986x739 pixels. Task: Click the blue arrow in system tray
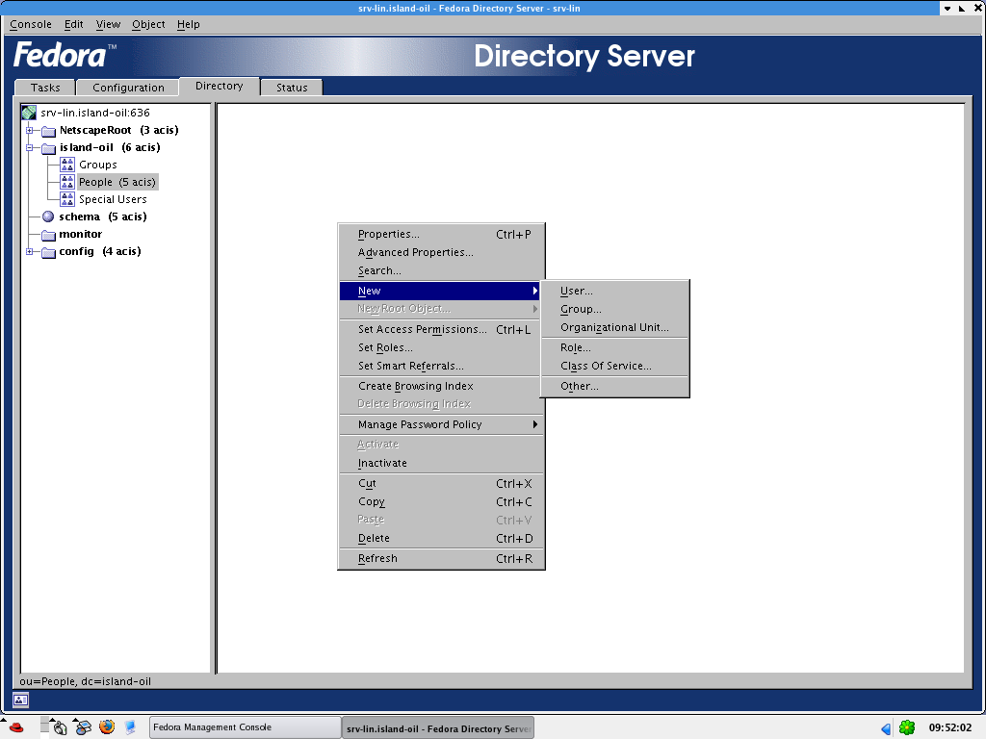click(x=886, y=729)
